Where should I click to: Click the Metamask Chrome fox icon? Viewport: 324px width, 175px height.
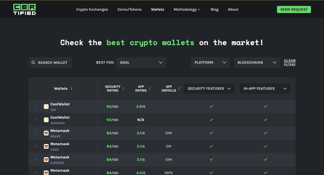click(46, 160)
